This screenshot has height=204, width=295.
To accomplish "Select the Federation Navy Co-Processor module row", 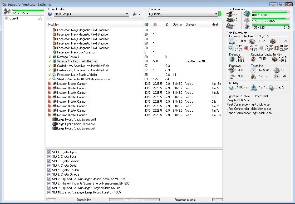I will point(134,52).
